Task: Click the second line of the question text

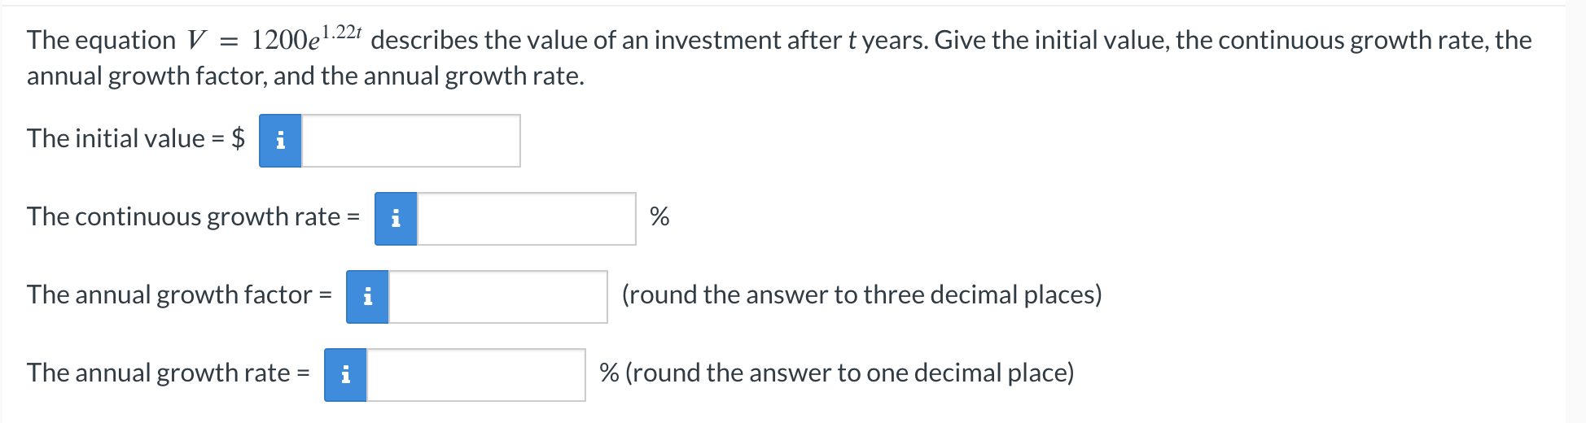Action: point(305,76)
